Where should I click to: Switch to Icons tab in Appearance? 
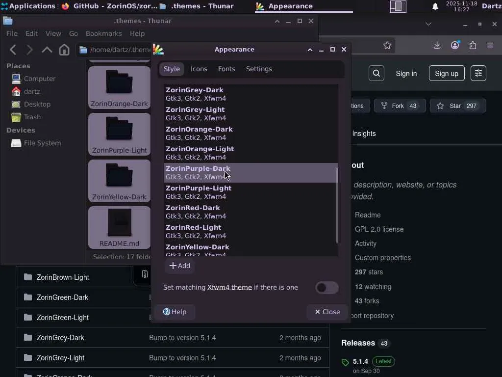pyautogui.click(x=199, y=69)
